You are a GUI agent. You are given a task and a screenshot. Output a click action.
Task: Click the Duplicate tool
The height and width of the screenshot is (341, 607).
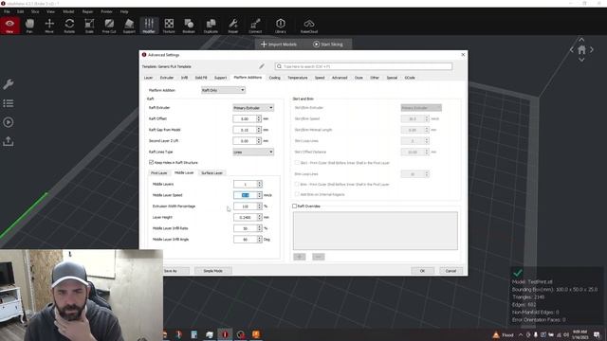point(211,26)
